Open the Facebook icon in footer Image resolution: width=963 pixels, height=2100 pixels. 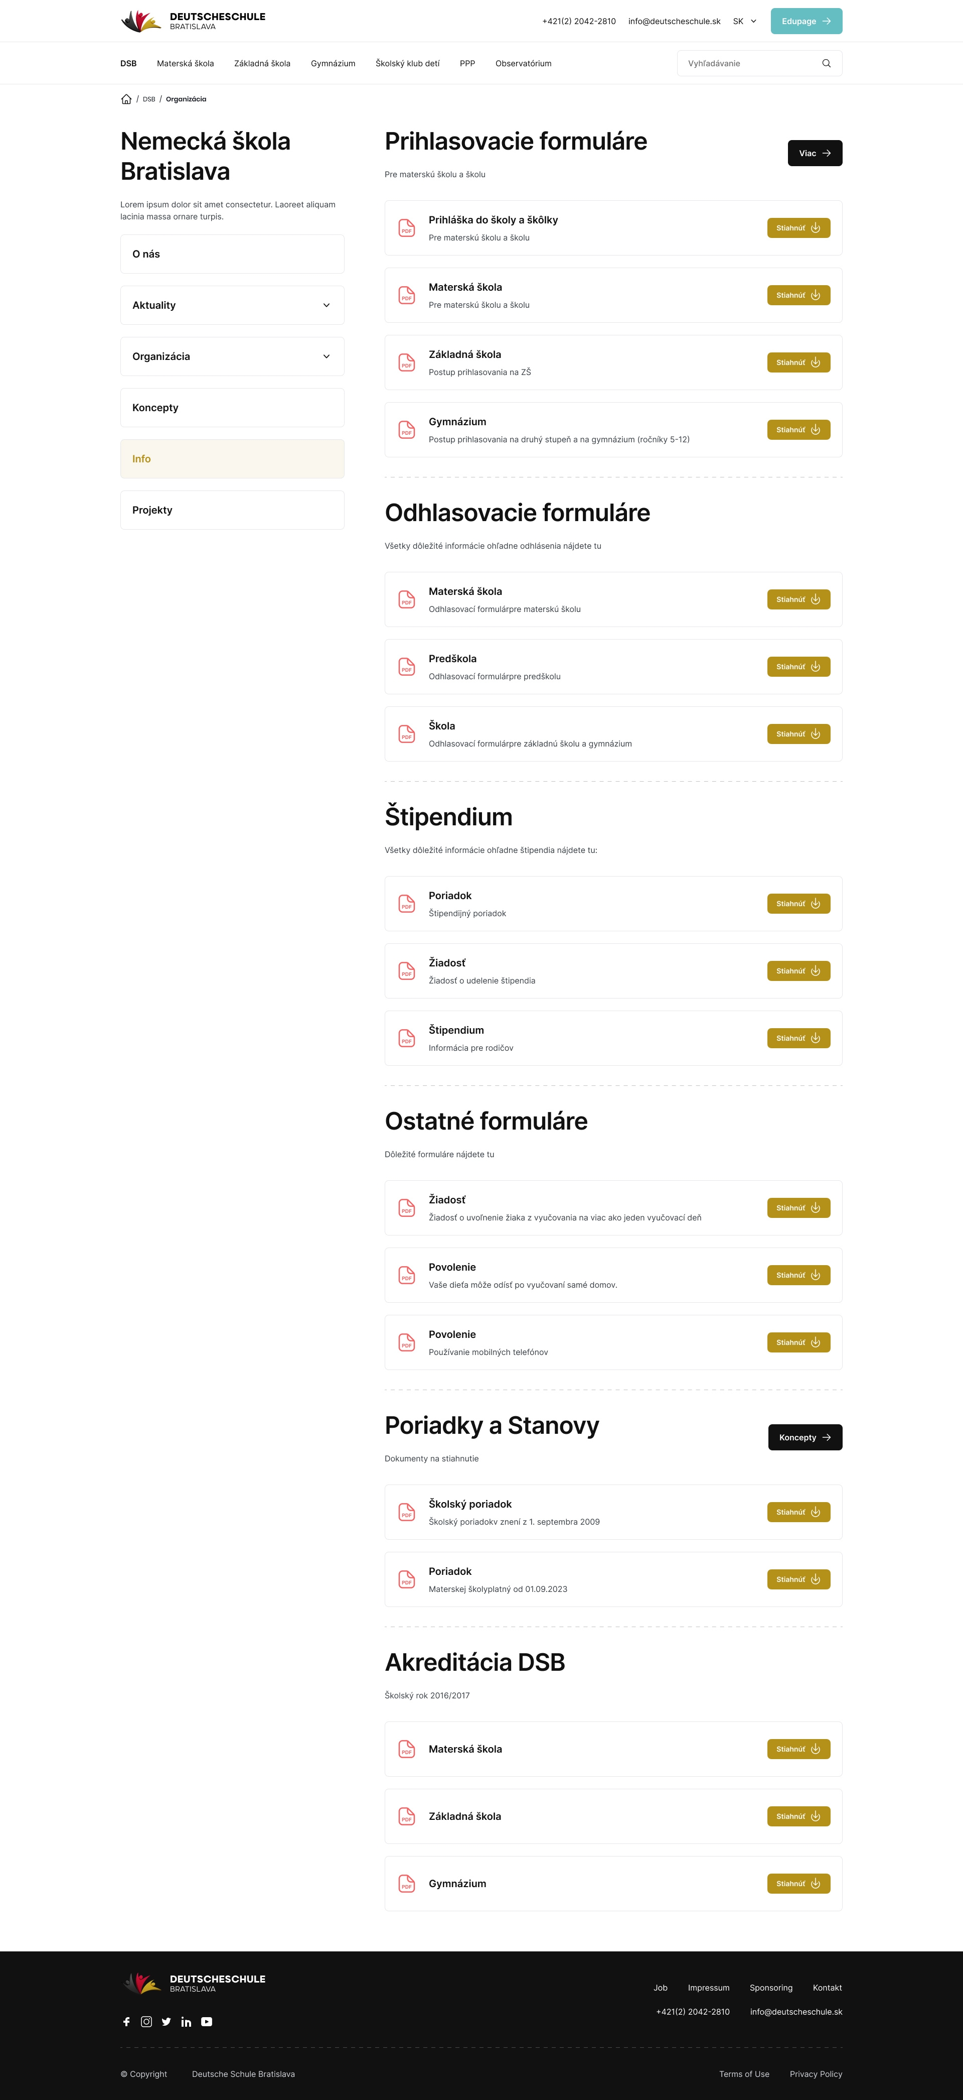coord(126,2021)
